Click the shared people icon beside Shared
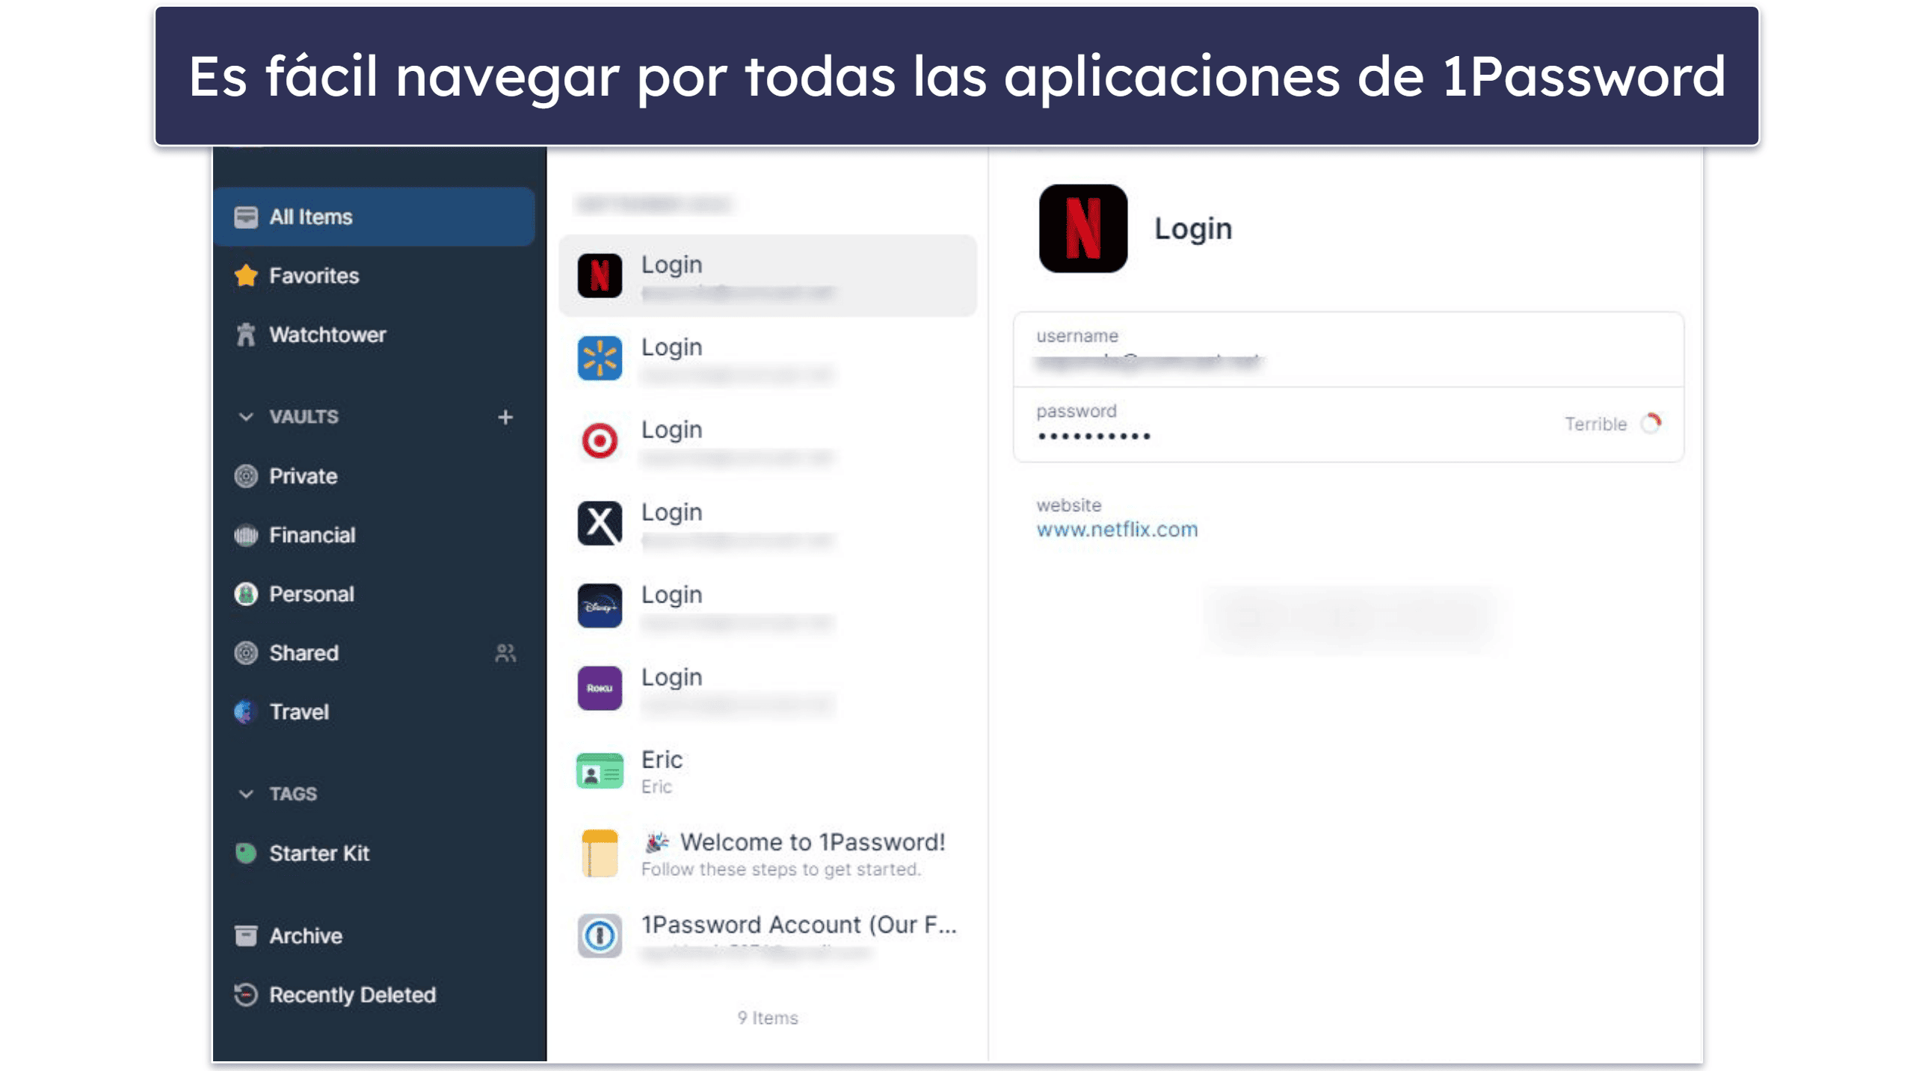Screen dimensions: 1913x1071 point(505,653)
